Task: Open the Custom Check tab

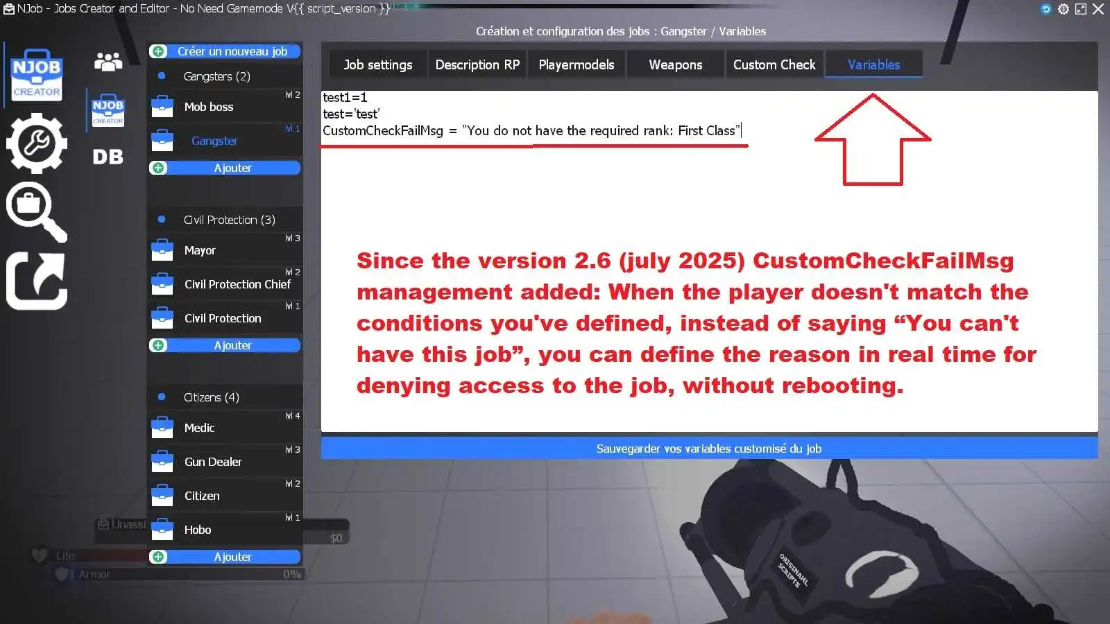Action: coord(774,64)
